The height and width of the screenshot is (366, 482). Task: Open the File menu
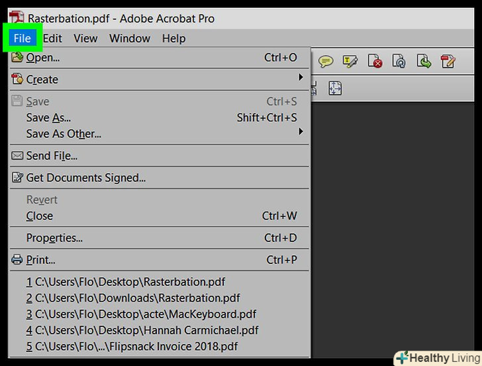point(22,38)
